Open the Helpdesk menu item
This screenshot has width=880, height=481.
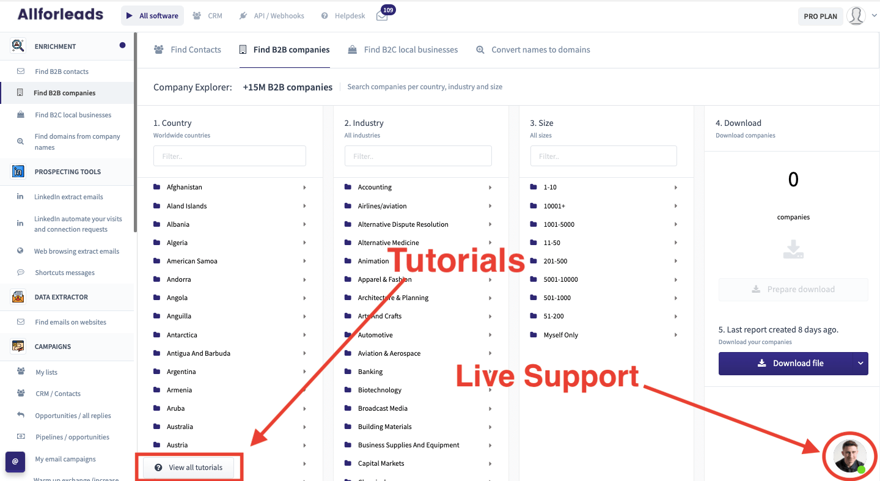[x=343, y=16]
